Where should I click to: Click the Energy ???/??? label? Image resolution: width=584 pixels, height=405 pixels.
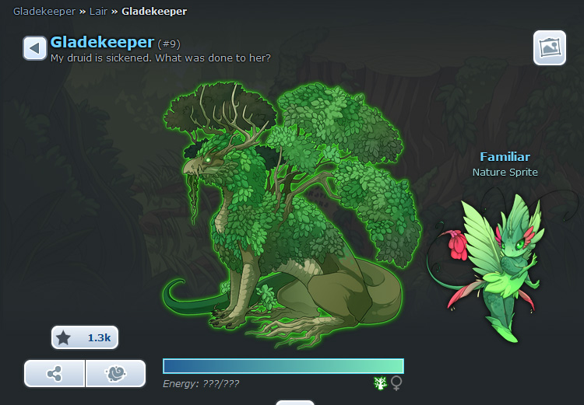point(201,383)
